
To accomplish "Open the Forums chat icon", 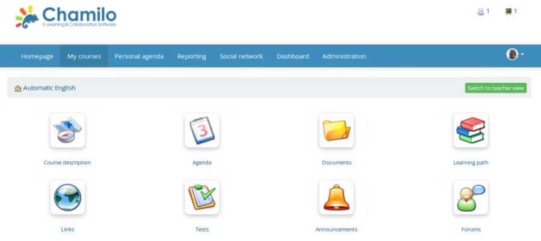I will [x=470, y=197].
